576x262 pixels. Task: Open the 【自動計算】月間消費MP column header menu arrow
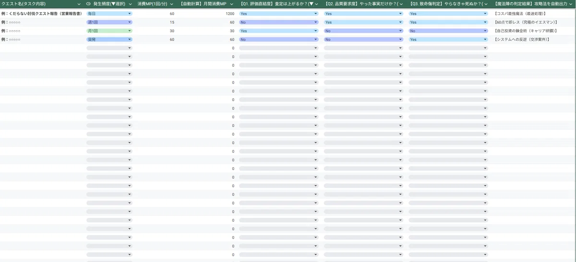232,4
